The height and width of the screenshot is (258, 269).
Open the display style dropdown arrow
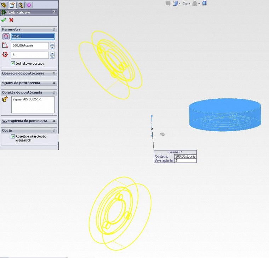189,4
